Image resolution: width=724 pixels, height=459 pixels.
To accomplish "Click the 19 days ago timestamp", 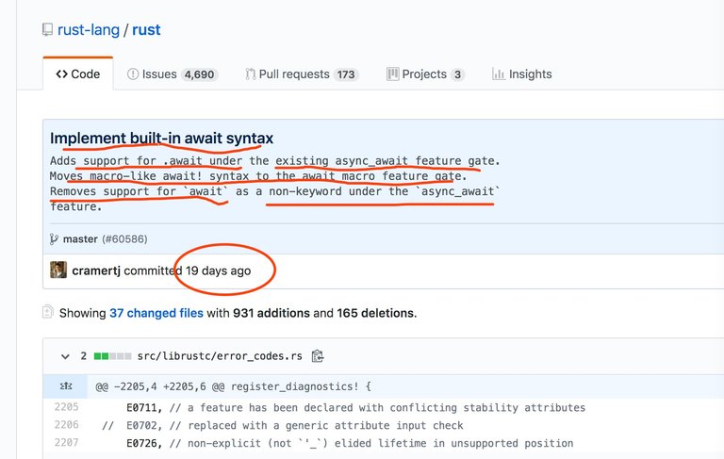I will pyautogui.click(x=218, y=270).
